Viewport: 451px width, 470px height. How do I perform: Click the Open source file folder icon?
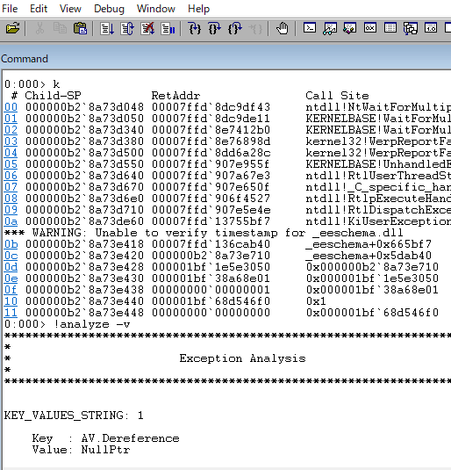coord(12,29)
